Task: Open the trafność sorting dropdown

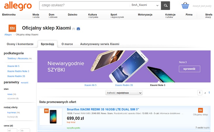Action: pyautogui.click(x=124, y=93)
